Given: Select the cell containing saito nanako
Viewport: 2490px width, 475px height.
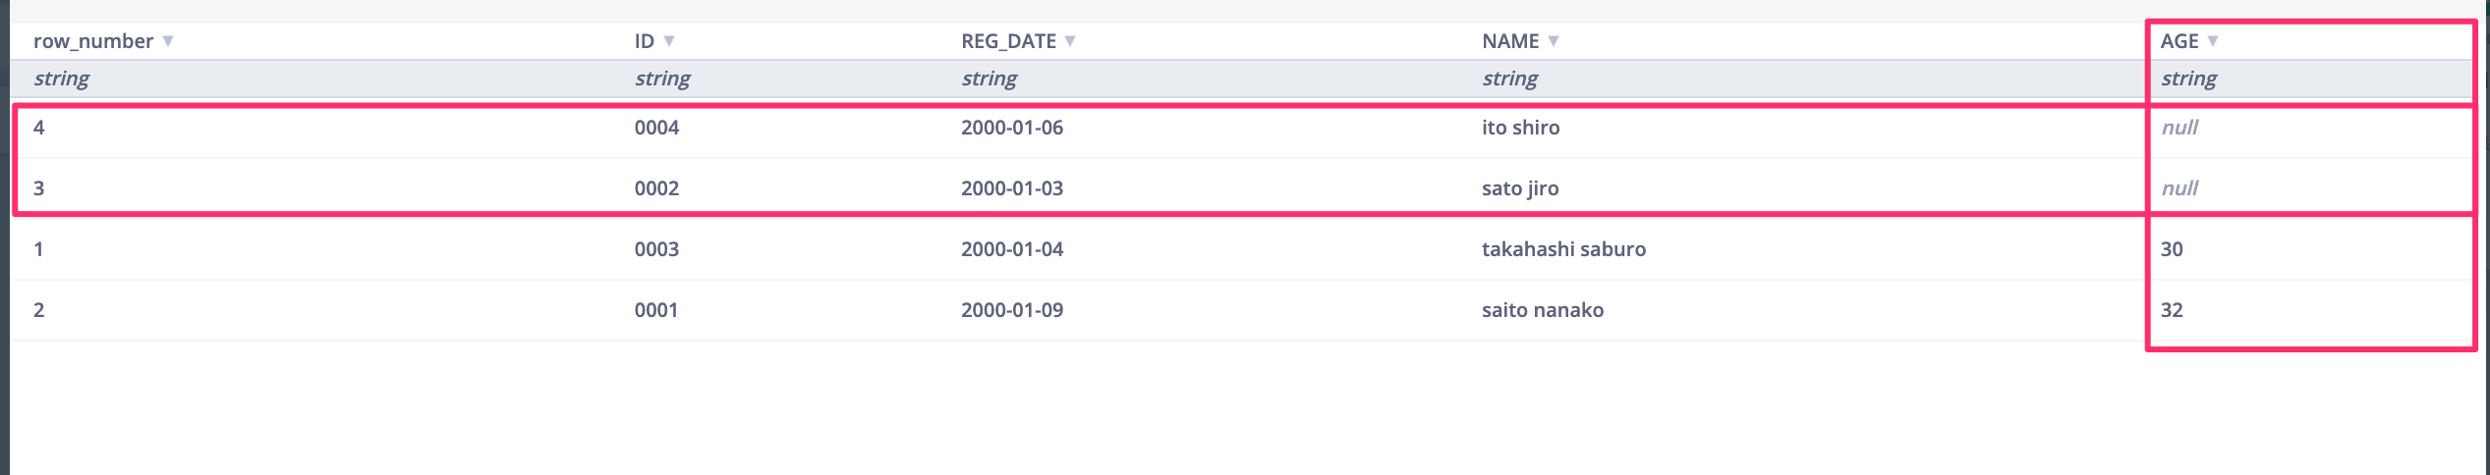Looking at the screenshot, I should pos(1542,310).
